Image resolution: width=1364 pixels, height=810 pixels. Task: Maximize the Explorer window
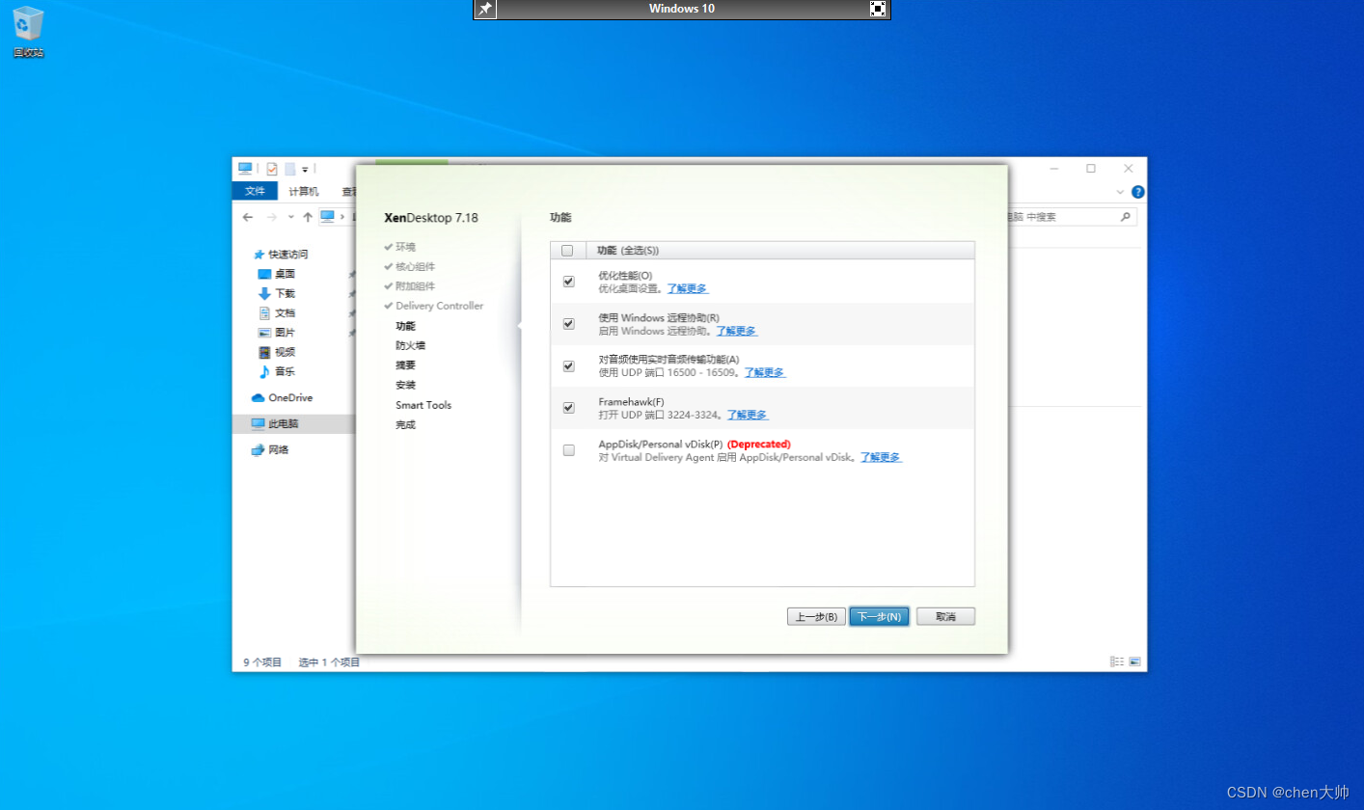click(1091, 168)
